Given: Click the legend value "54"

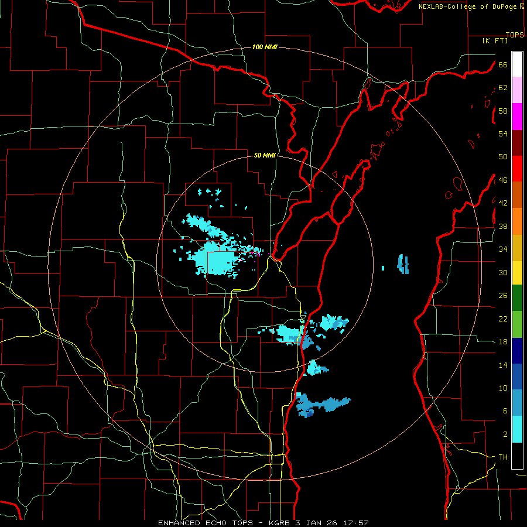Looking at the screenshot, I should pyautogui.click(x=503, y=134).
